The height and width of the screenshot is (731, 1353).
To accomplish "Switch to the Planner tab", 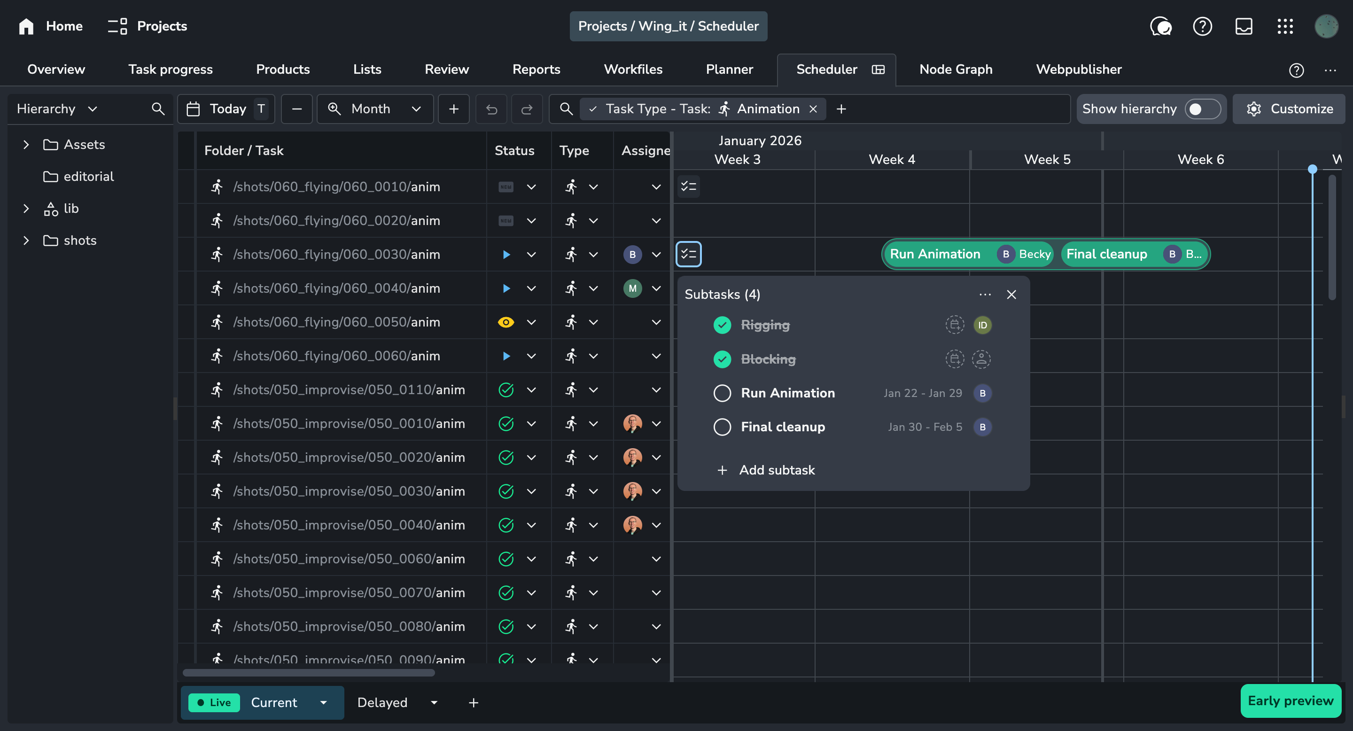I will (729, 70).
